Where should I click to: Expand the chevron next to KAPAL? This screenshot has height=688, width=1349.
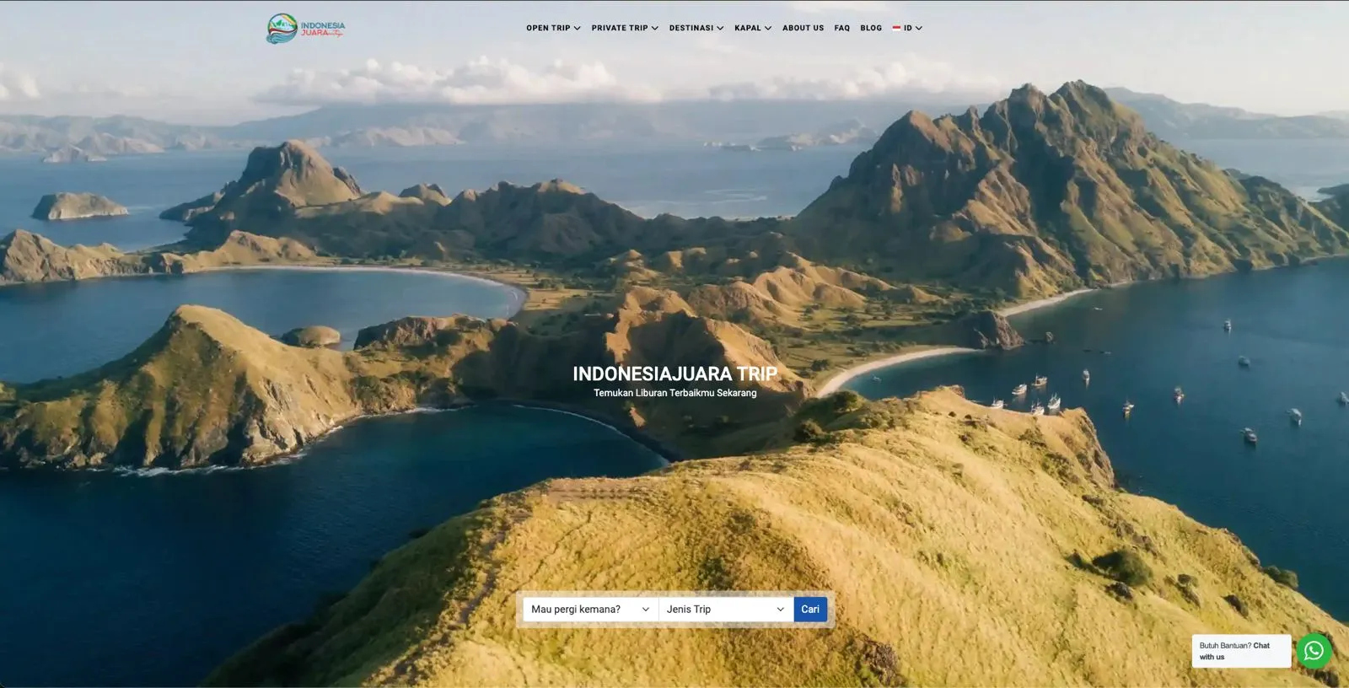pyautogui.click(x=768, y=28)
